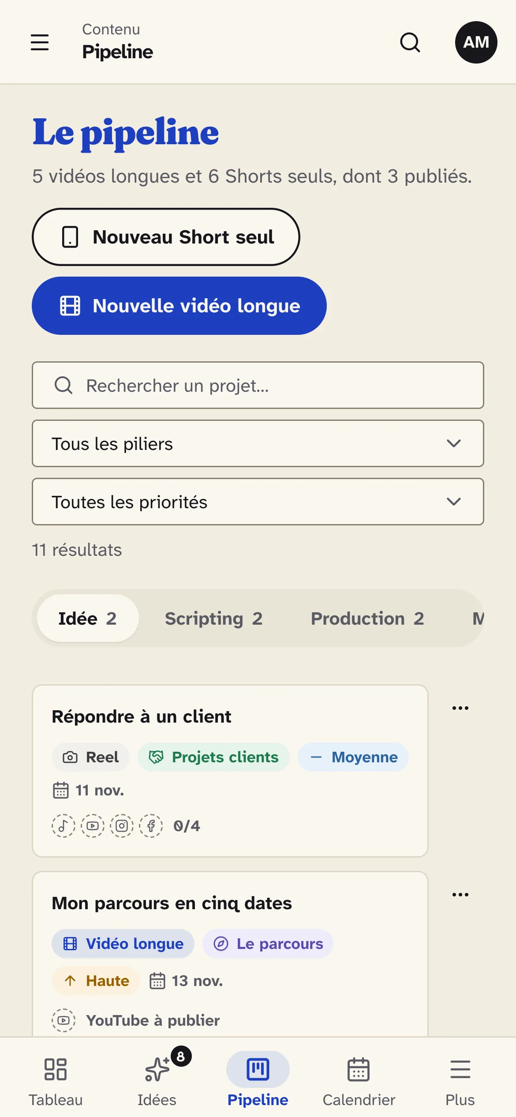This screenshot has height=1117, width=516.
Task: Open options for Mon parcours en cinq dates
Action: point(460,894)
